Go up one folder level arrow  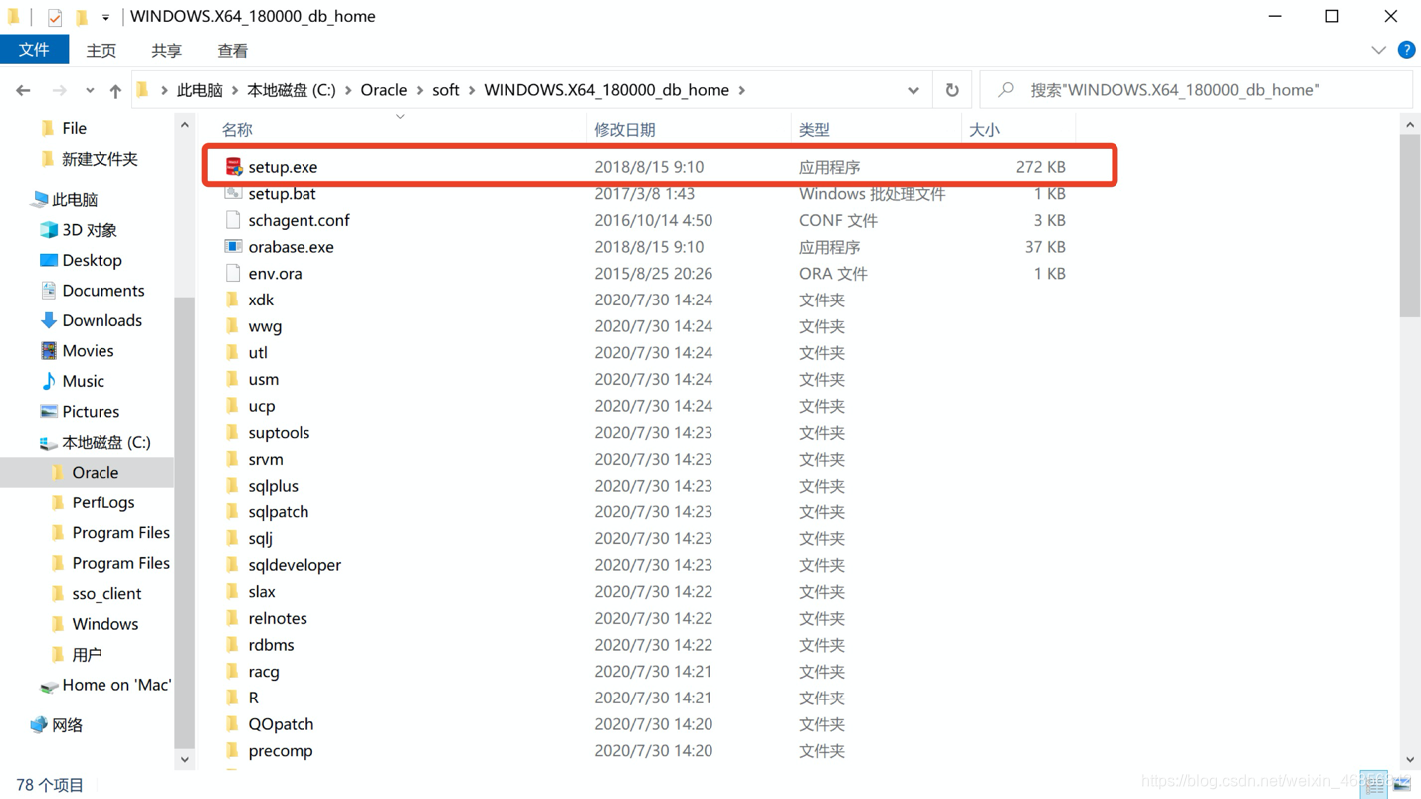tap(115, 90)
